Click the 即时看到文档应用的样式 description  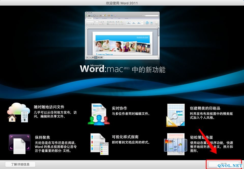click(131, 142)
